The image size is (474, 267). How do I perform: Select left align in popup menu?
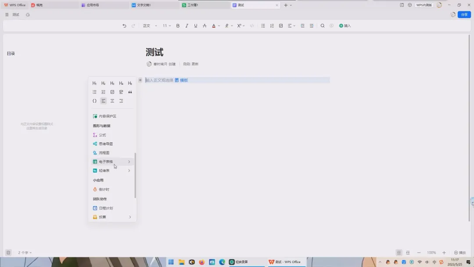pos(104,101)
